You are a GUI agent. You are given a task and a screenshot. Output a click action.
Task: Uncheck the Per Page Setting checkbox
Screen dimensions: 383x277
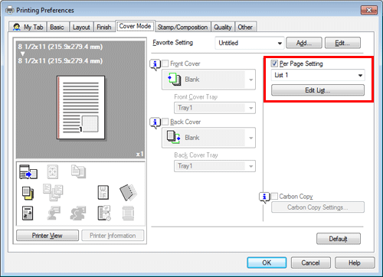274,64
